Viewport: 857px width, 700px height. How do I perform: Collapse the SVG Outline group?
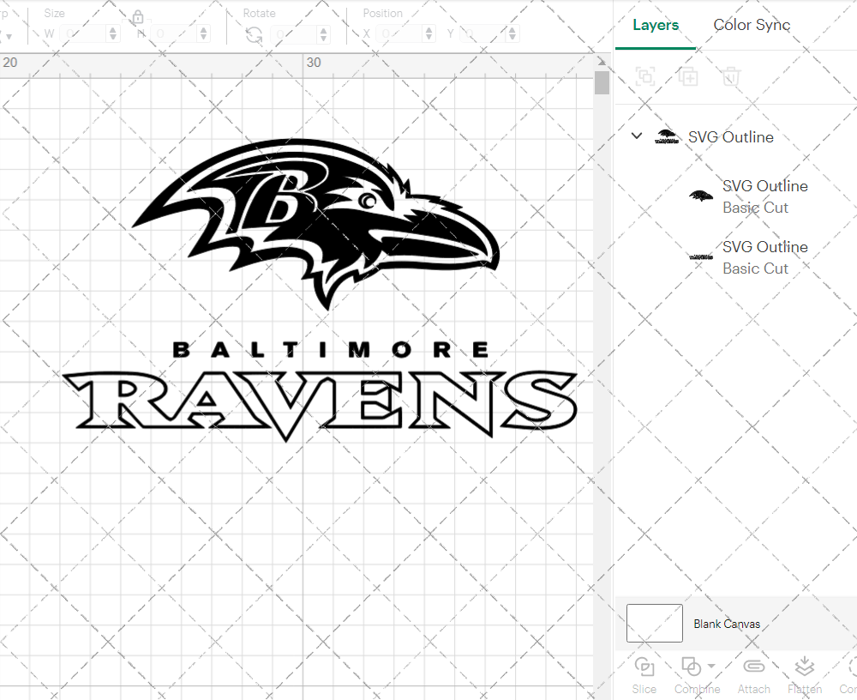636,136
